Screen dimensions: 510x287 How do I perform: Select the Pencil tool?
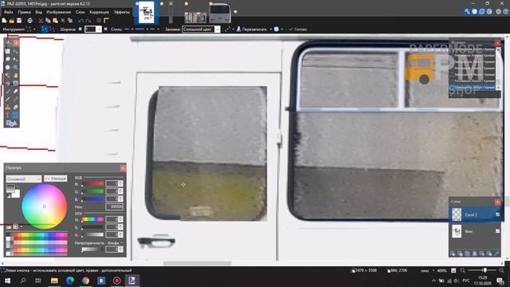click(x=8, y=99)
